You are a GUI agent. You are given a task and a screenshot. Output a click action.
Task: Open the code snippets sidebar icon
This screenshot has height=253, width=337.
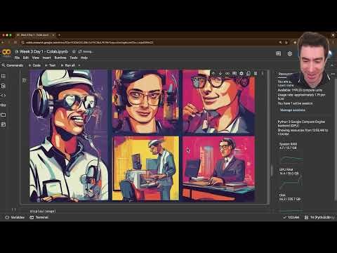point(4,96)
